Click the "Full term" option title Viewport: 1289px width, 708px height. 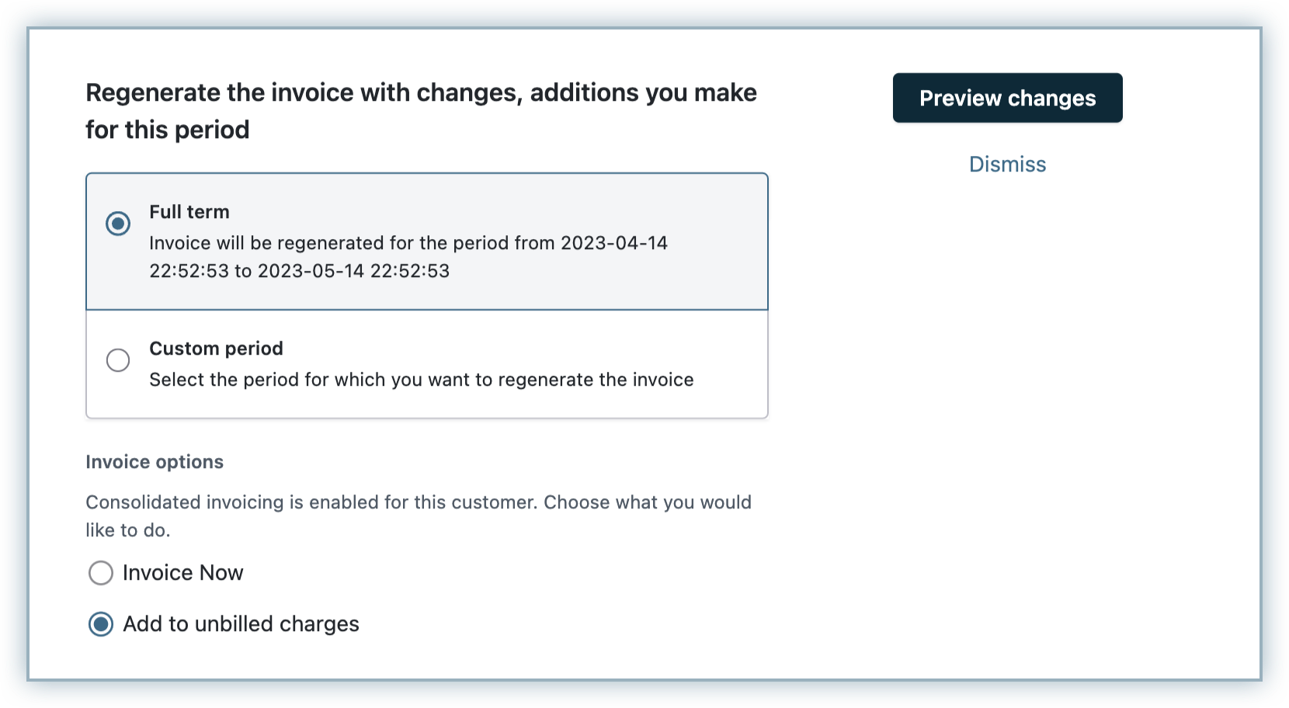pos(189,212)
